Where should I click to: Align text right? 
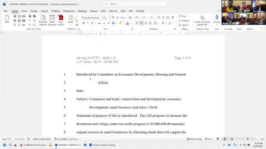(x=146, y=23)
